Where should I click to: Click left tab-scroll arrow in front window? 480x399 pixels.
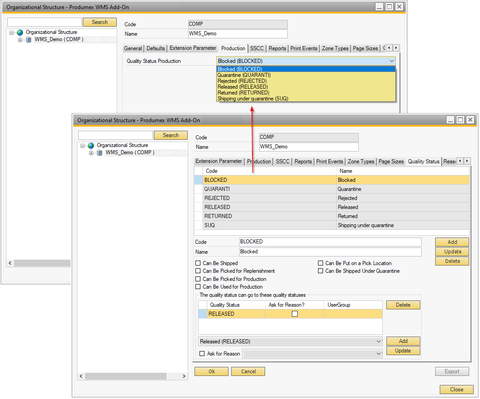[x=460, y=161]
